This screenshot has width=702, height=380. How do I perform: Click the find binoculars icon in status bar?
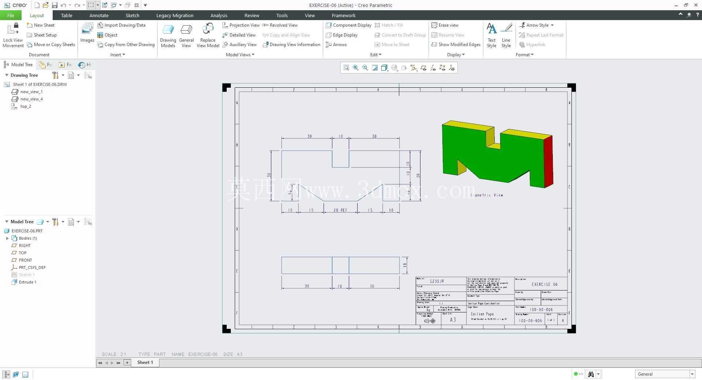click(590, 374)
